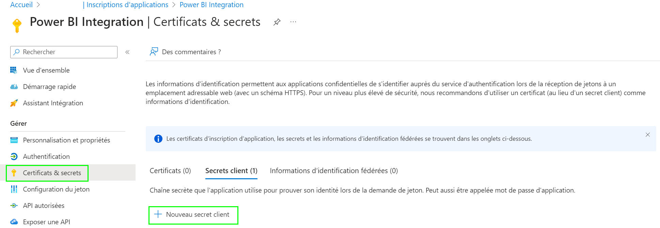Dismiss the blue information banner

point(647,135)
